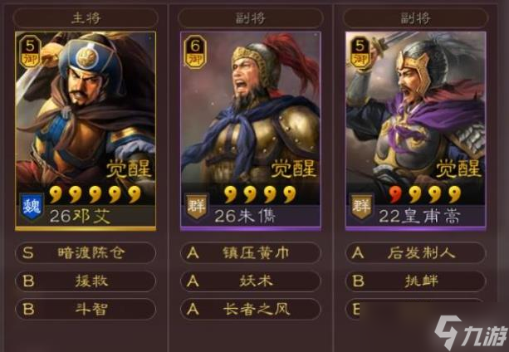Click the 5 御 cost badge on 皇甫嵩
The height and width of the screenshot is (352, 509).
coord(360,51)
